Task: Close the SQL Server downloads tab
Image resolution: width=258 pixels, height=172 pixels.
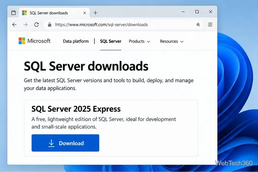Action: [85, 13]
